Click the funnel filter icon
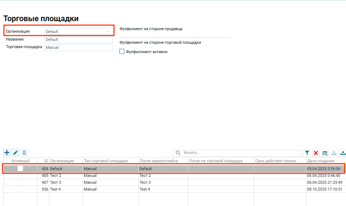 click(x=307, y=153)
